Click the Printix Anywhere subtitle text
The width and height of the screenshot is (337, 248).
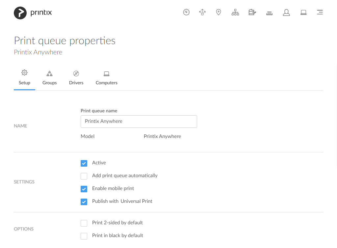(38, 52)
